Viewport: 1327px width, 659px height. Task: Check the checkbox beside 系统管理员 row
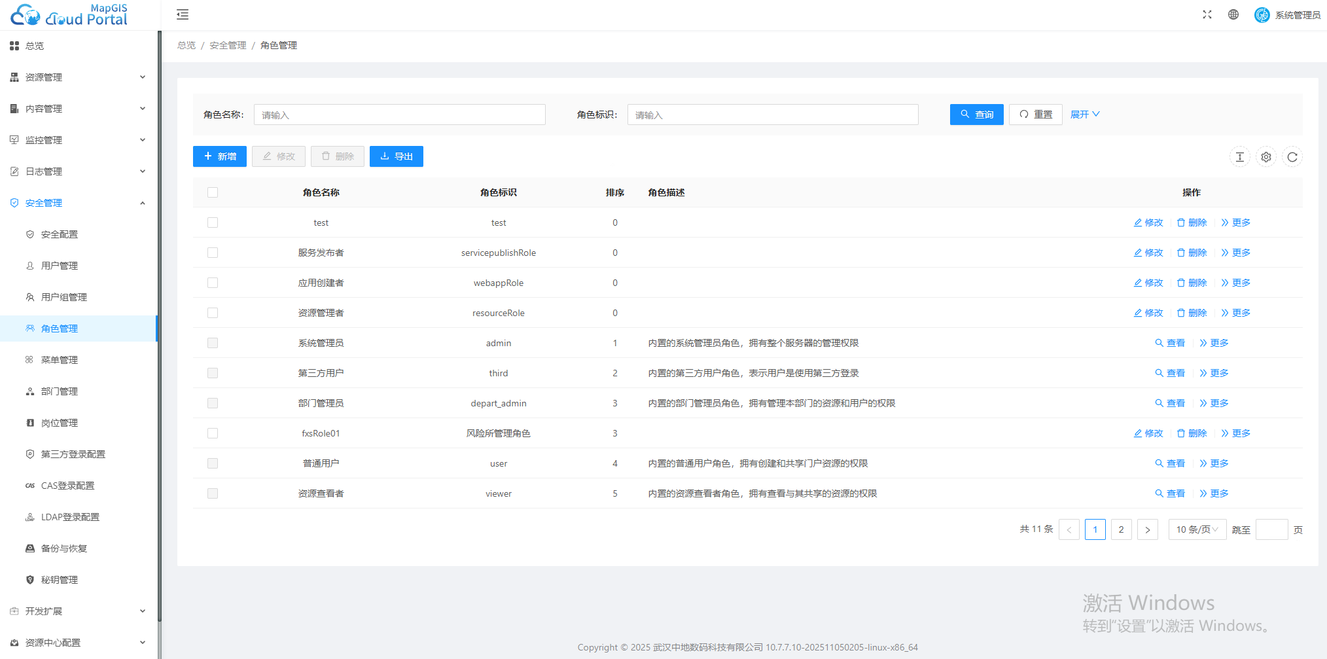coord(212,342)
